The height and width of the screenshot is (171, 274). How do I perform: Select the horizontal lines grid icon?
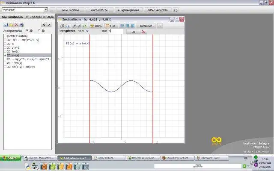[122, 26]
